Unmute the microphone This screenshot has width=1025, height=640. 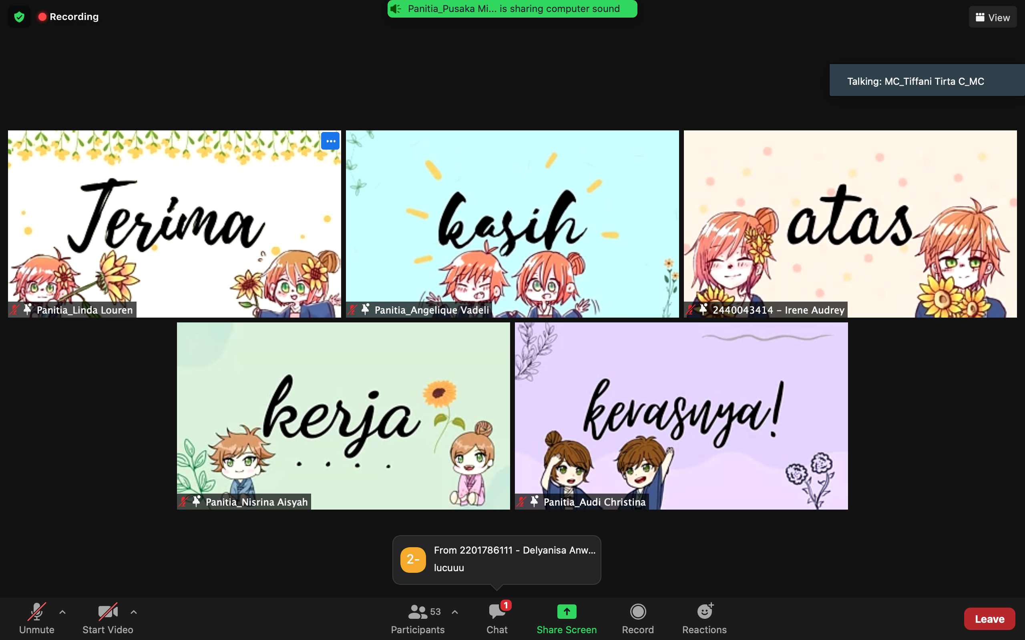(x=37, y=612)
